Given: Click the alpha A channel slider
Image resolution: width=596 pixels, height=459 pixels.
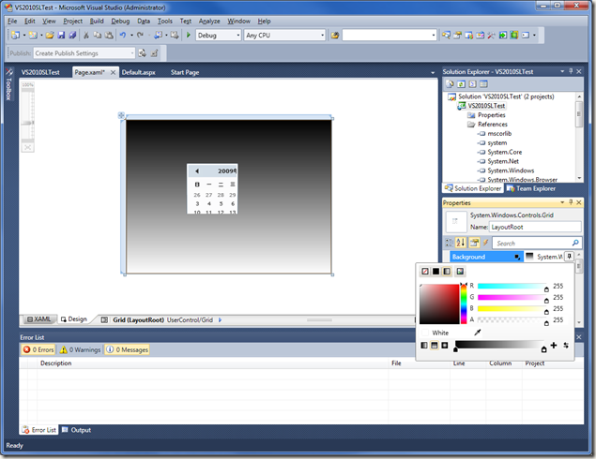Looking at the screenshot, I should click(512, 320).
